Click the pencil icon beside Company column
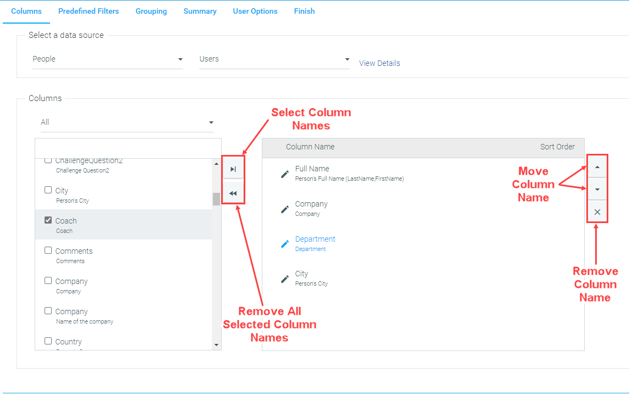 click(x=285, y=209)
